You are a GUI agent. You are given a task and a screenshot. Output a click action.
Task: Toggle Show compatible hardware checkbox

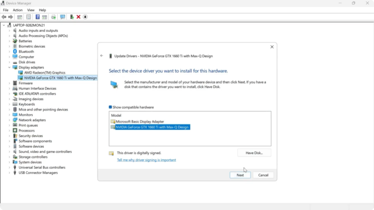coord(110,107)
